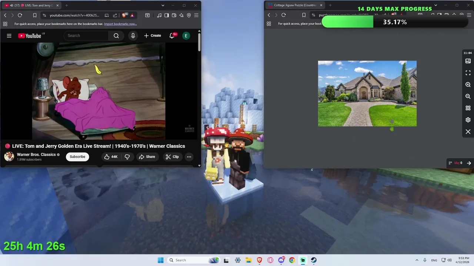Click the Share button under the video
The image size is (474, 266).
[147, 157]
